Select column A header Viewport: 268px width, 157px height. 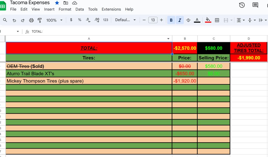coord(89,39)
